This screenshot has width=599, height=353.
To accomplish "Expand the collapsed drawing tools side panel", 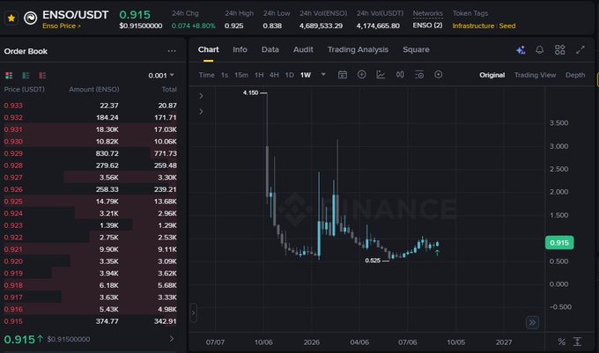I will tap(193, 313).
